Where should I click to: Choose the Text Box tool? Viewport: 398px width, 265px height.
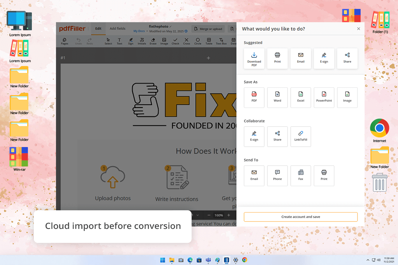pyautogui.click(x=221, y=41)
